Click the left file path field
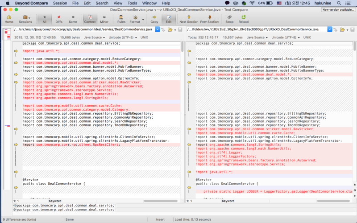This screenshot has width=357, height=223. point(84,29)
